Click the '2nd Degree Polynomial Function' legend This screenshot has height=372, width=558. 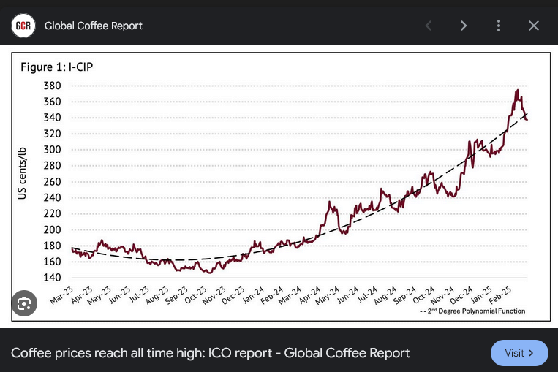pos(474,312)
